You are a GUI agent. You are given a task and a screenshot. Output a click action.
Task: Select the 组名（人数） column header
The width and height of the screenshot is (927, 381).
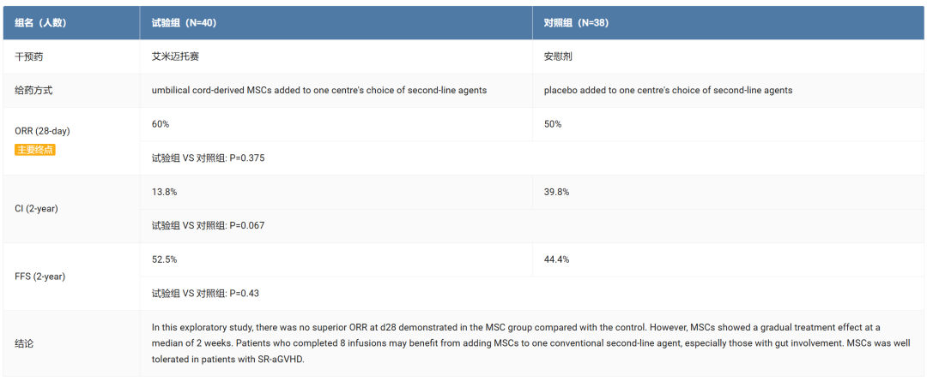click(x=40, y=23)
